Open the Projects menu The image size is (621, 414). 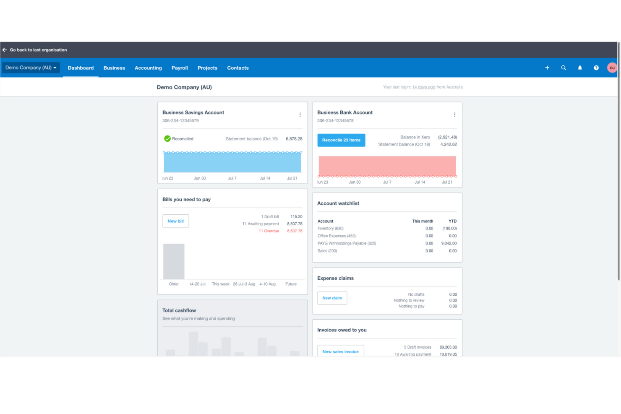coord(207,68)
